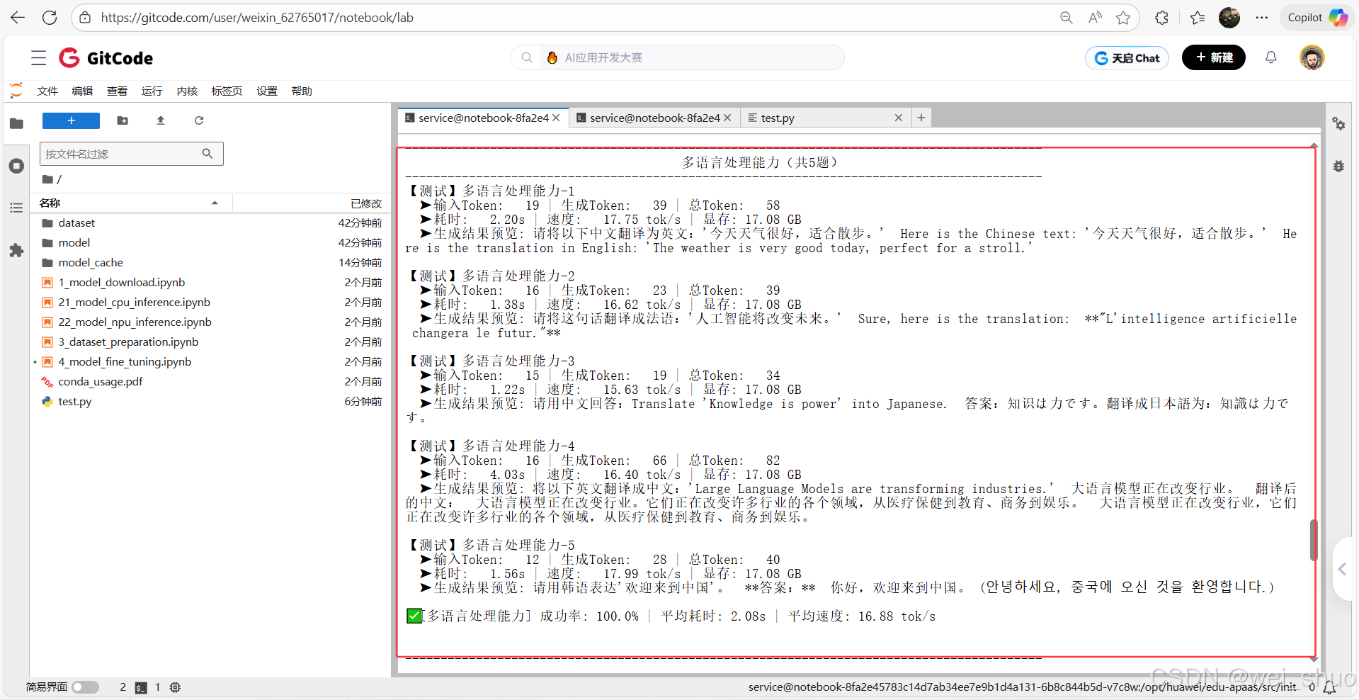
Task: Click the 新建 button
Action: click(x=1214, y=57)
